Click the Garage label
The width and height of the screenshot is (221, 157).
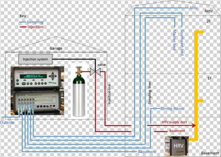tap(56, 48)
